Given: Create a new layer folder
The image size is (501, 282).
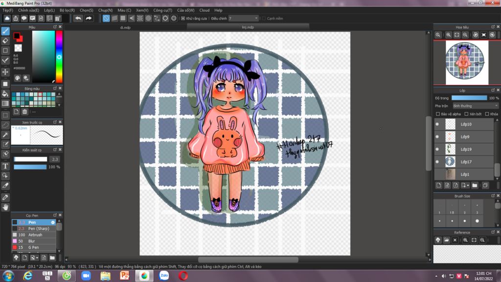Looking at the screenshot, I should pos(475,185).
